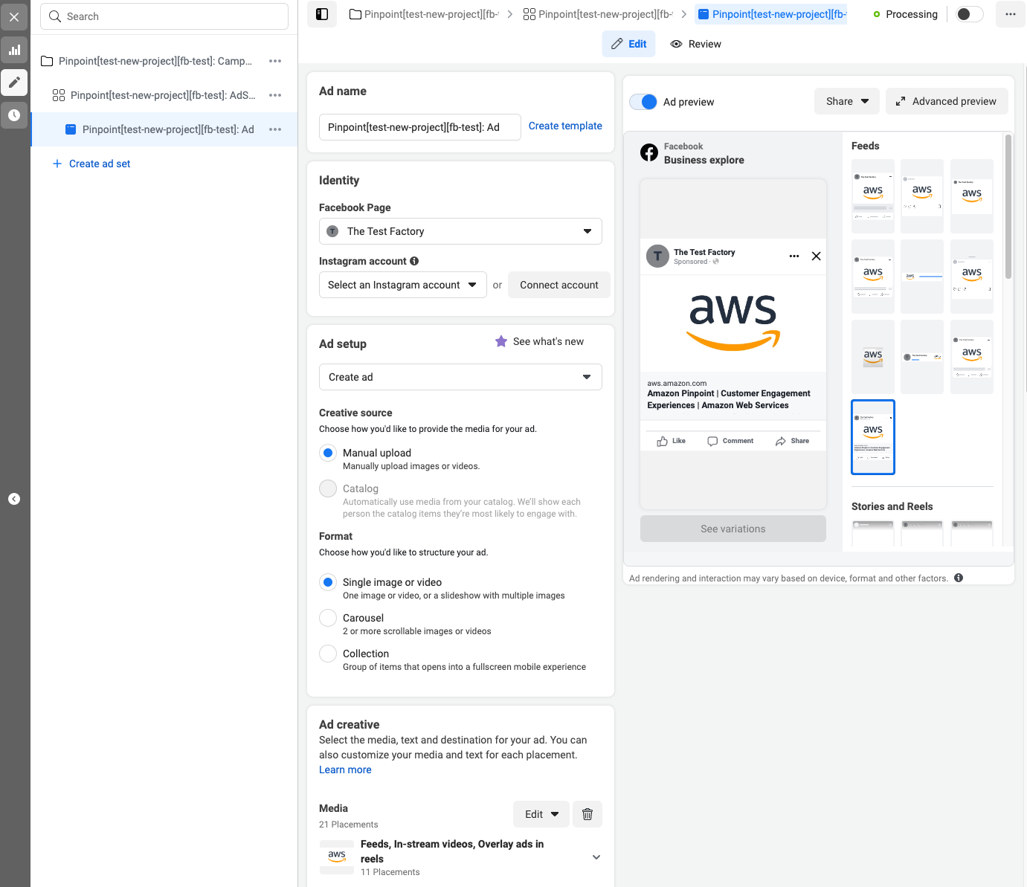Open top-right more options ellipsis
The height and width of the screenshot is (887, 1027).
coord(1010,14)
